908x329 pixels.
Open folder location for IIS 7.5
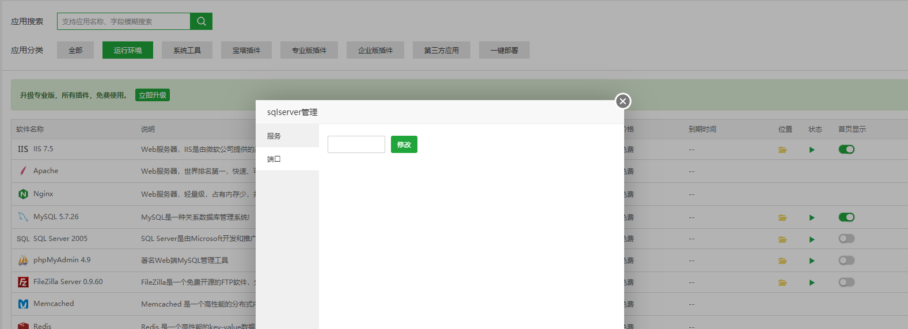(x=782, y=150)
